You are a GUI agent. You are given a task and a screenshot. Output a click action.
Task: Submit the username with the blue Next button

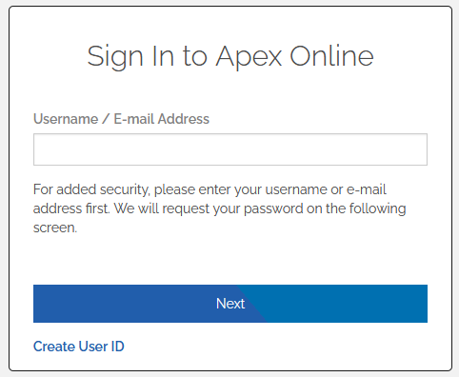(230, 304)
